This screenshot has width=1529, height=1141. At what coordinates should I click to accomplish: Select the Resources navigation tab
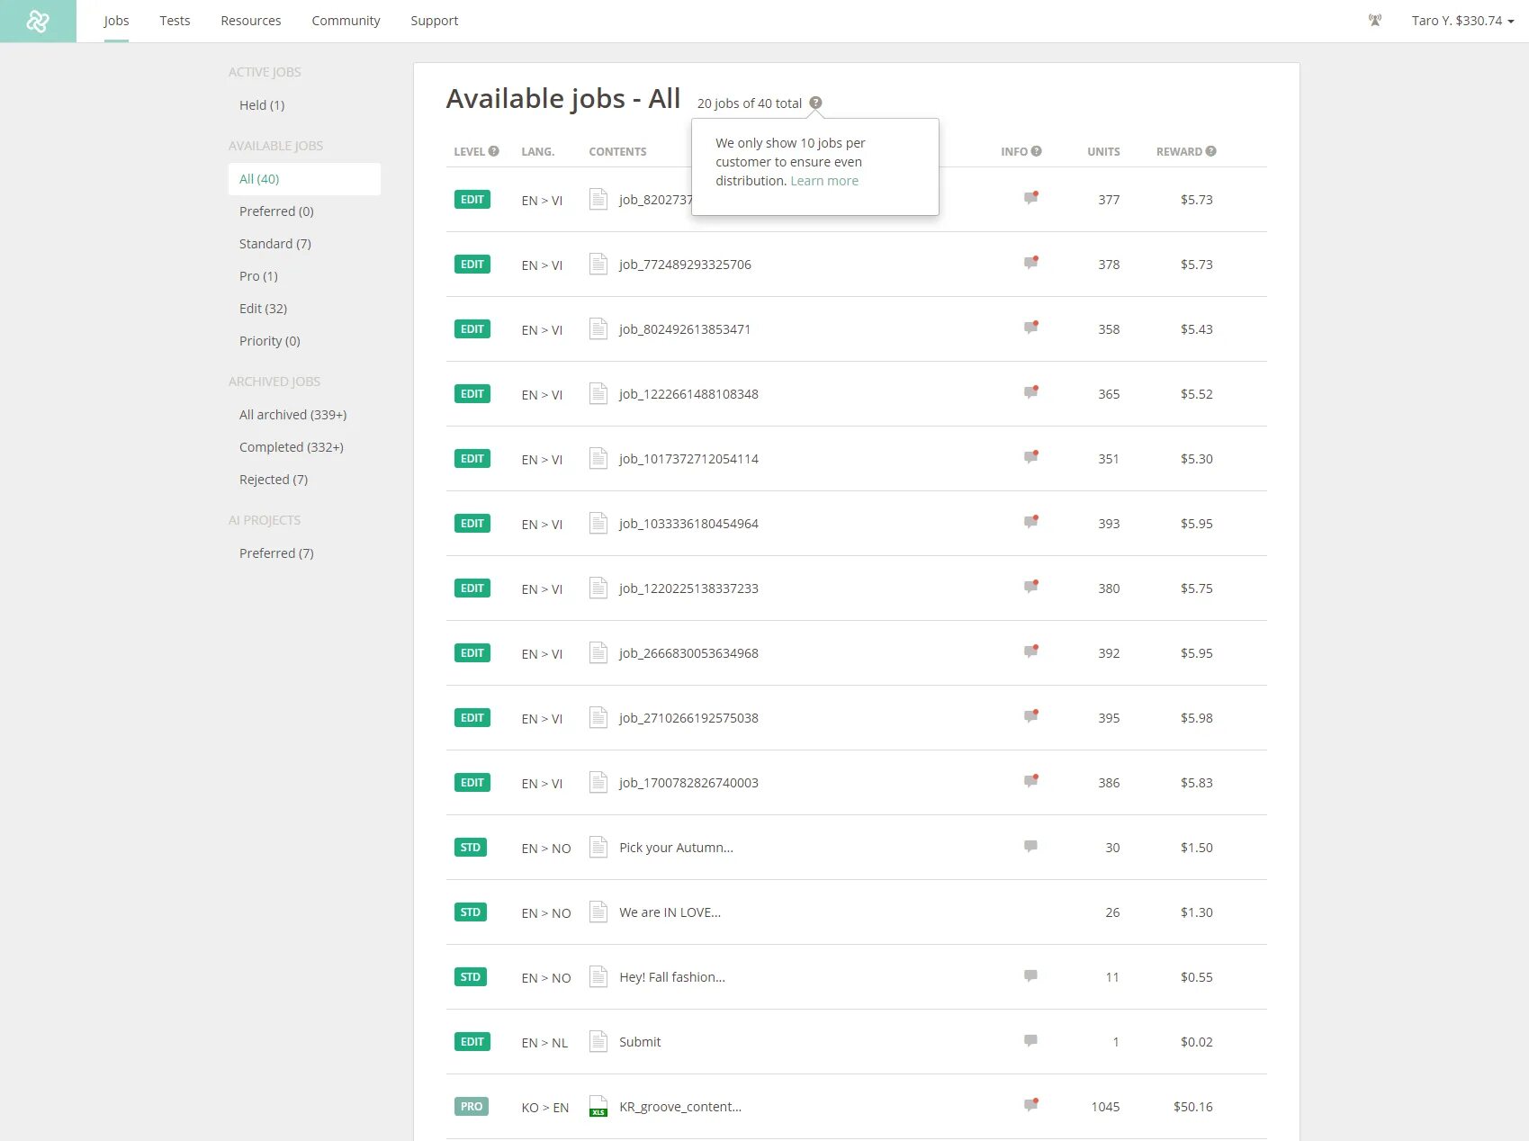point(250,21)
